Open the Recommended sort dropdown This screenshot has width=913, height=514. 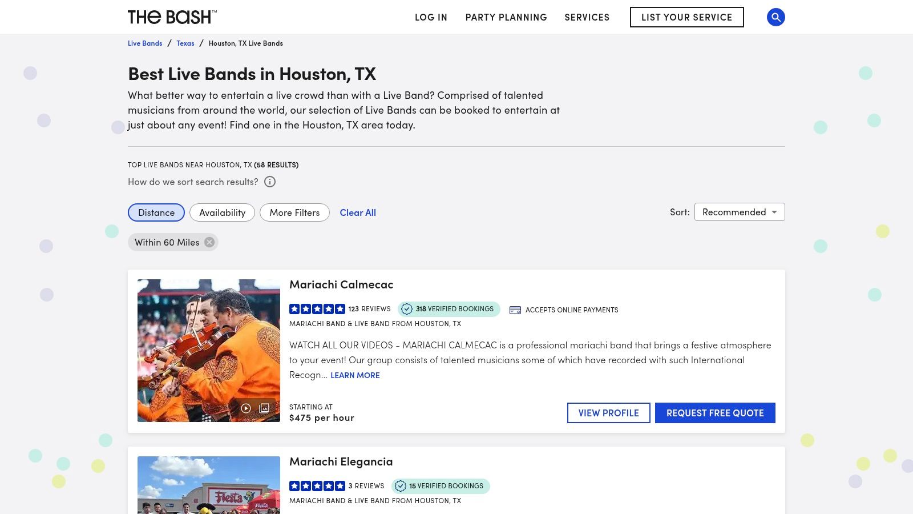pos(739,212)
